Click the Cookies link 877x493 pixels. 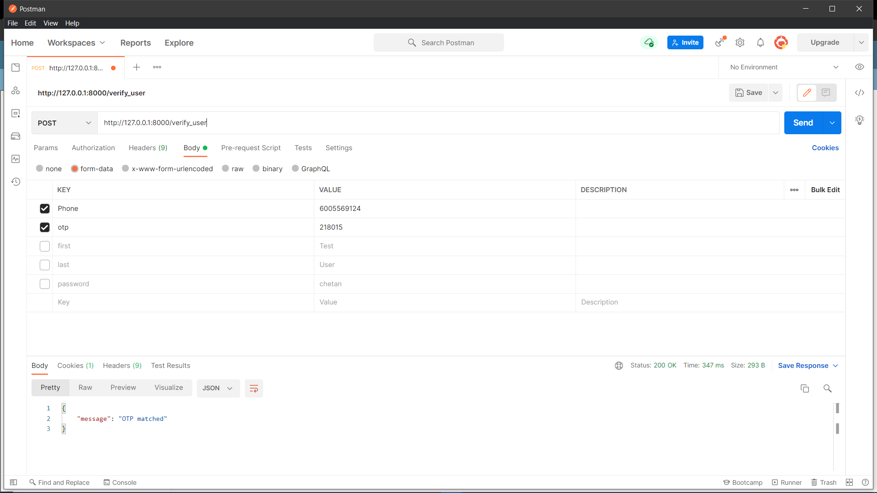pyautogui.click(x=825, y=148)
